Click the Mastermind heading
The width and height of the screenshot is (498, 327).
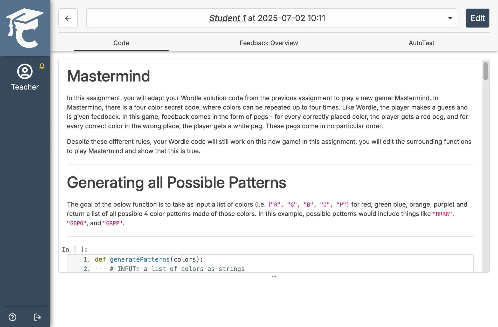[x=108, y=76]
